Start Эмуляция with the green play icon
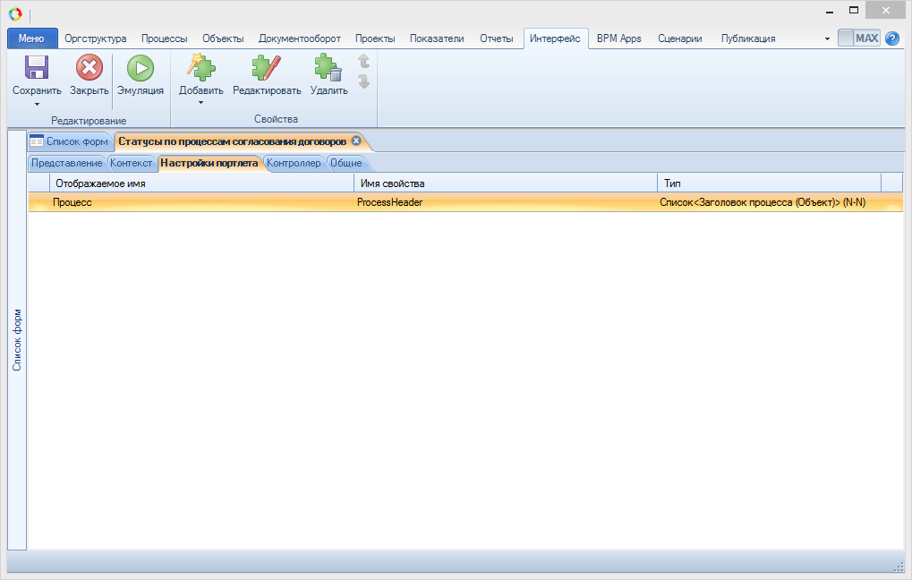 click(140, 68)
